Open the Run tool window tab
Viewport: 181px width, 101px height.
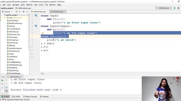pyautogui.click(x=5, y=97)
